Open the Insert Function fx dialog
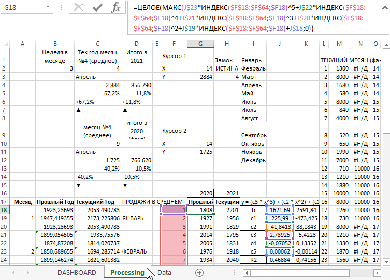 click(x=116, y=8)
